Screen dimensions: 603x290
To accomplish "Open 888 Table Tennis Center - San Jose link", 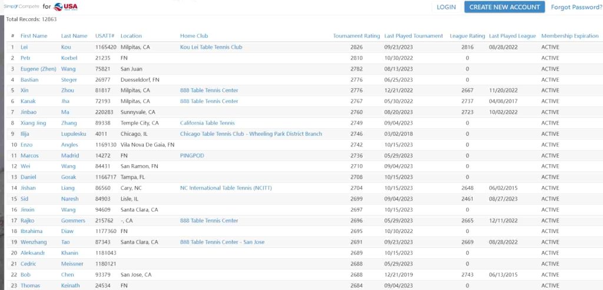I will click(x=222, y=242).
